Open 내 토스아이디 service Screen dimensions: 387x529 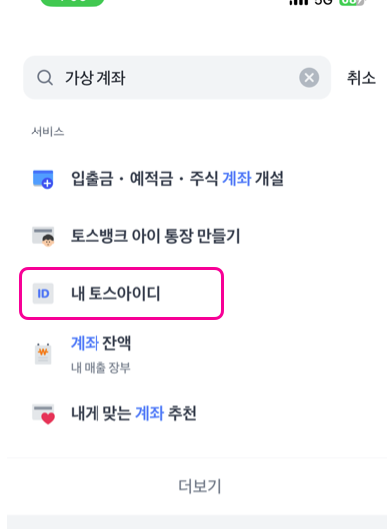pyautogui.click(x=115, y=293)
